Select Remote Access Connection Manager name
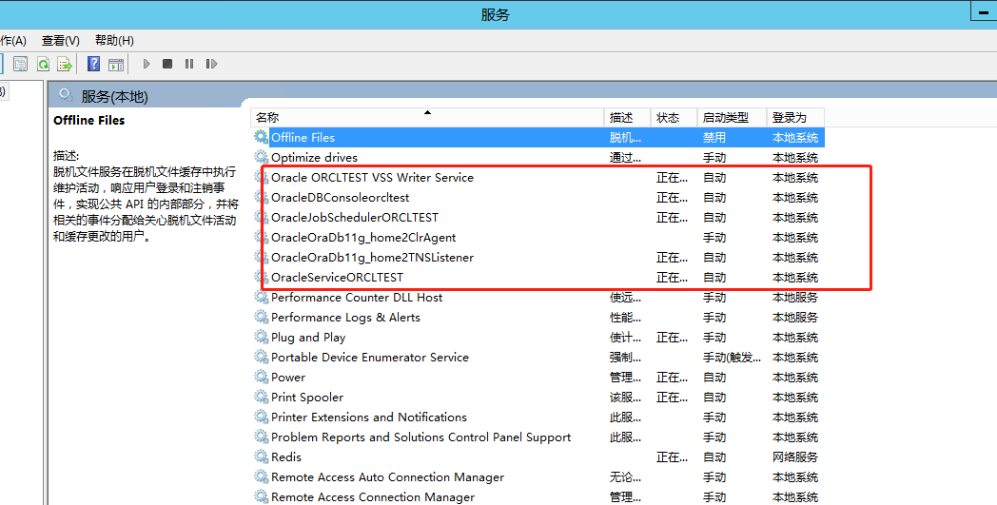This screenshot has height=505, width=997. 373,497
